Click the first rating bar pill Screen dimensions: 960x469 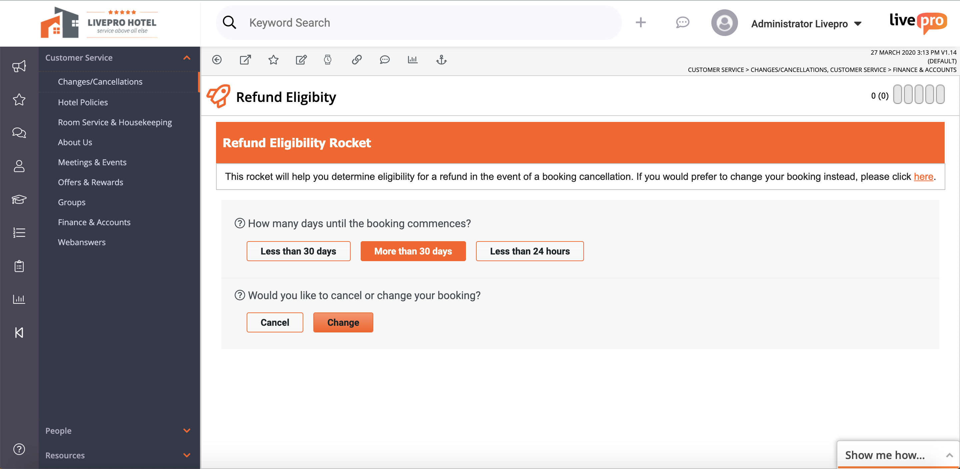pyautogui.click(x=897, y=94)
